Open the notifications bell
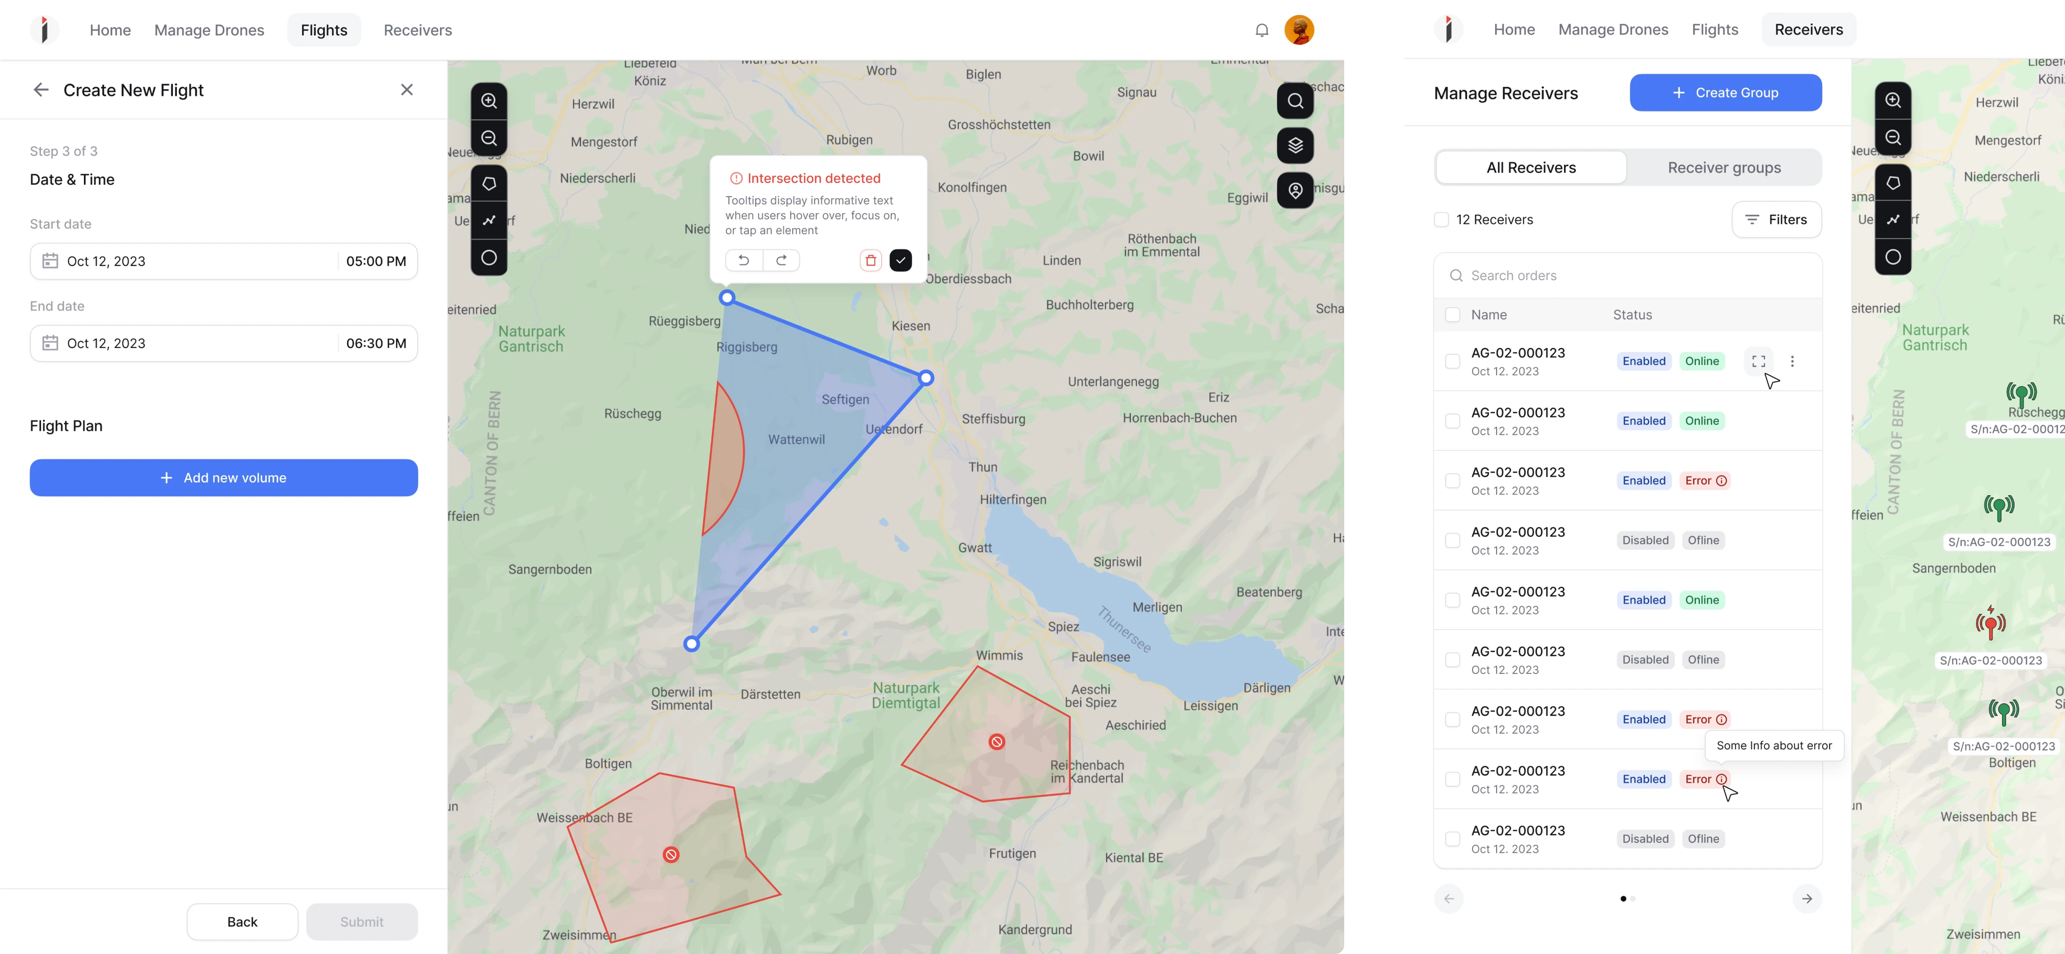Screen dimensions: 2065x954 [1262, 30]
